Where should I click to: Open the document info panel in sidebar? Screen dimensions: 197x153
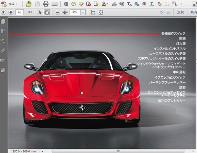tap(3, 70)
